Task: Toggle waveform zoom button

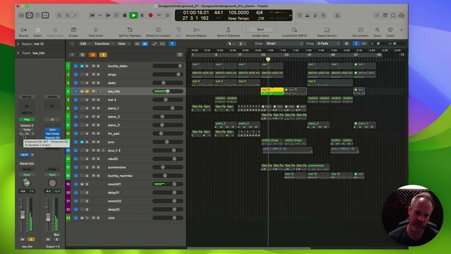Action: click(346, 43)
